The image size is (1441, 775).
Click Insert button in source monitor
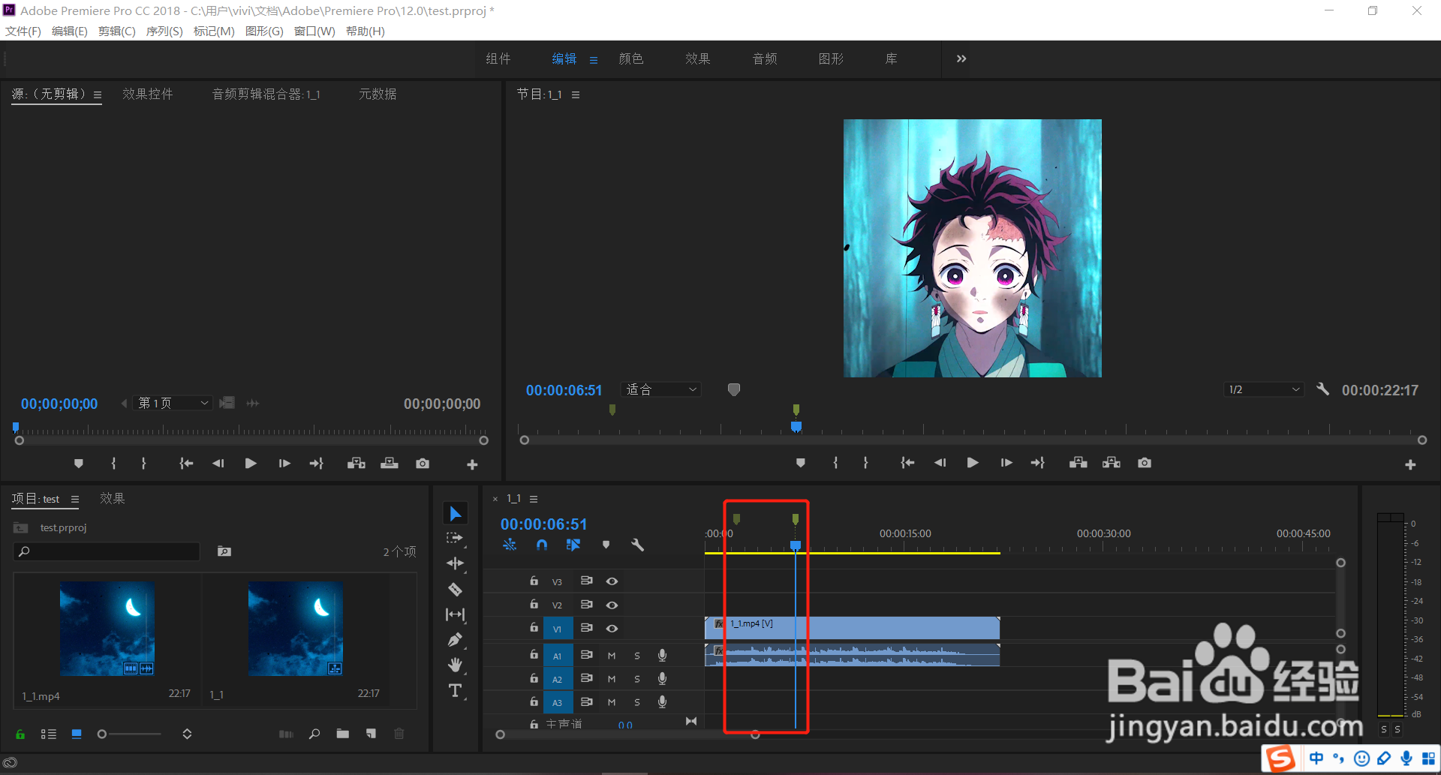point(356,464)
